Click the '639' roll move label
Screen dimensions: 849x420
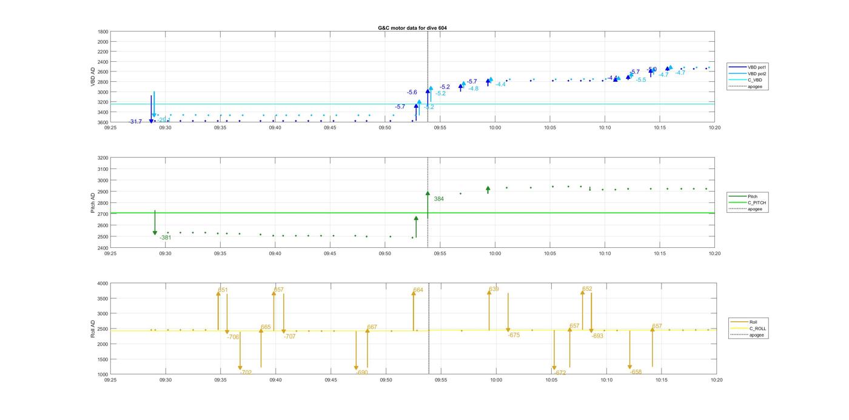494,289
